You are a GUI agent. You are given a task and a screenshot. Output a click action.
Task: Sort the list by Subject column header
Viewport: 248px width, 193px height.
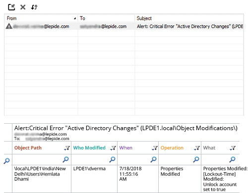(x=189, y=18)
